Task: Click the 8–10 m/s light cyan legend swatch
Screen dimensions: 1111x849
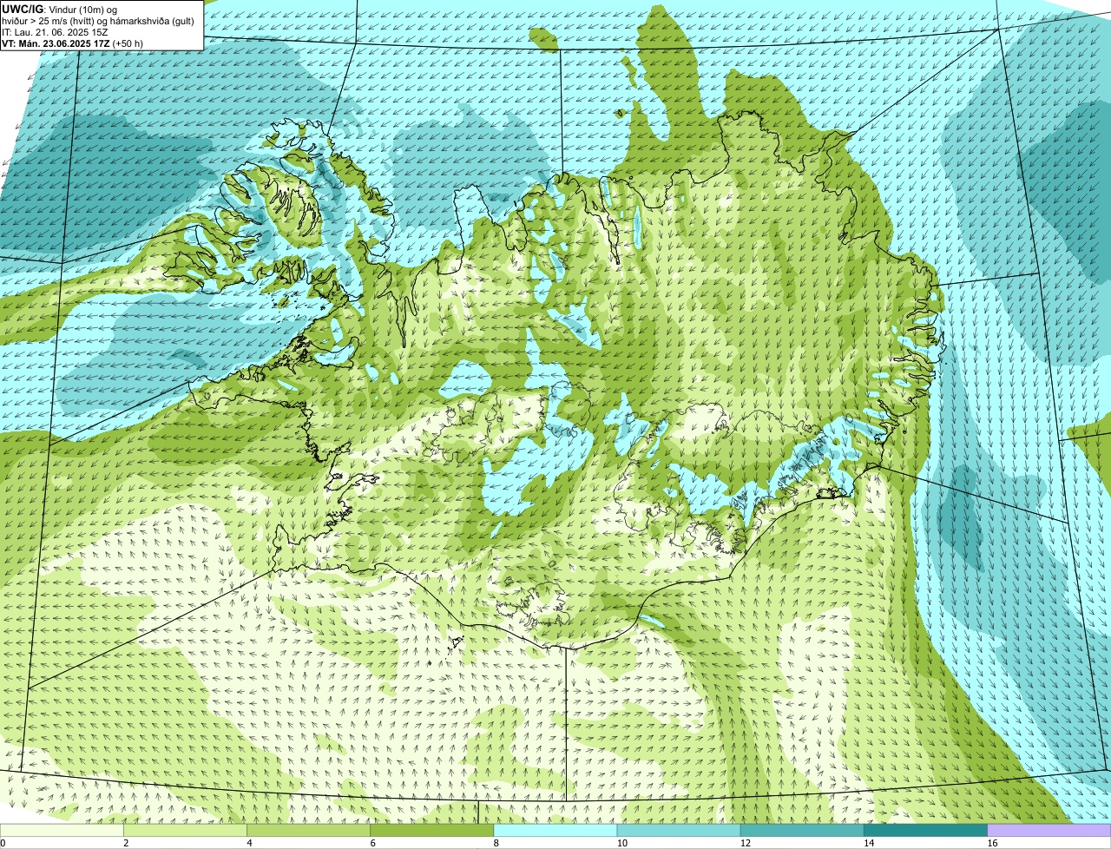Action: coord(555,830)
